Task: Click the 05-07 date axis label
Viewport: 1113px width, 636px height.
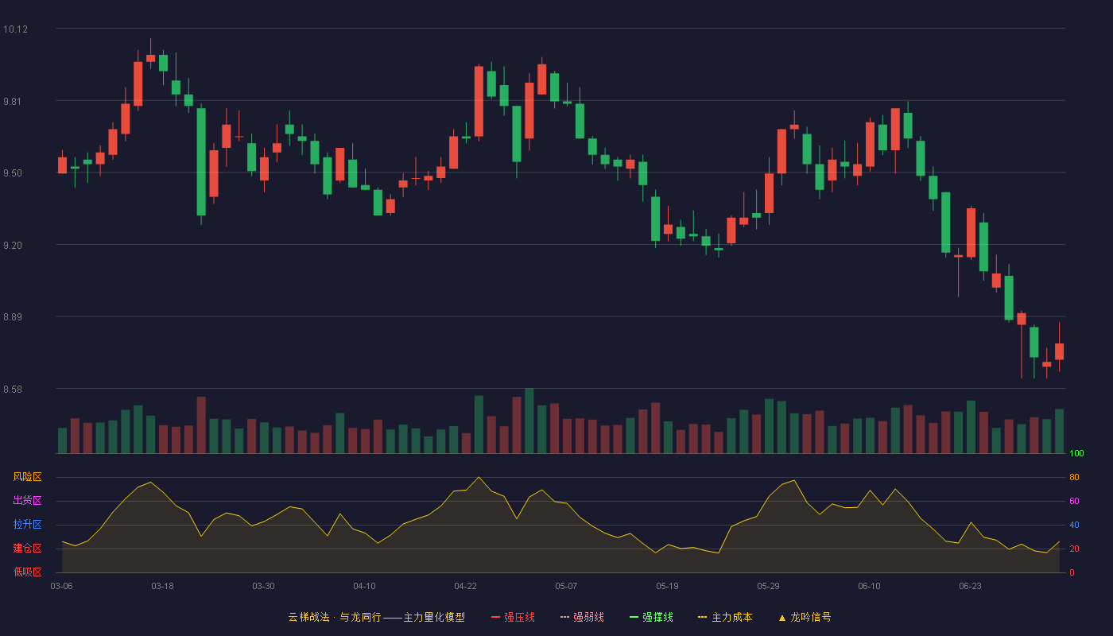Action: (x=566, y=586)
